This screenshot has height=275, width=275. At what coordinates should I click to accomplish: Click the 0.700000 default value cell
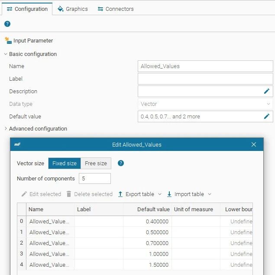(147, 243)
